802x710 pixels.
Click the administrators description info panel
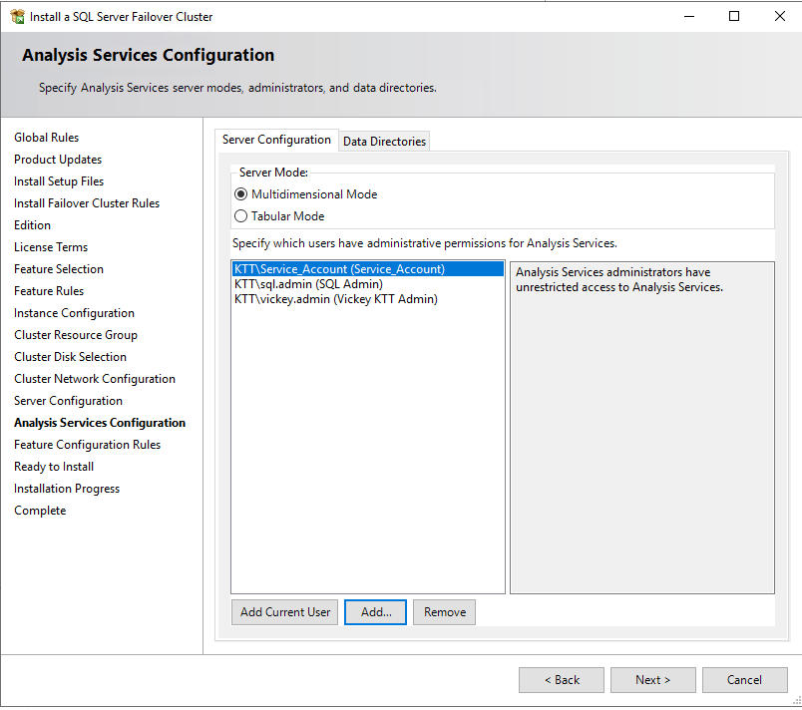(642, 428)
